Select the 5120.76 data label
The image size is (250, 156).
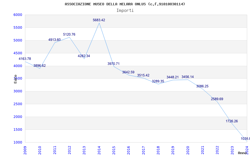pos(69,34)
